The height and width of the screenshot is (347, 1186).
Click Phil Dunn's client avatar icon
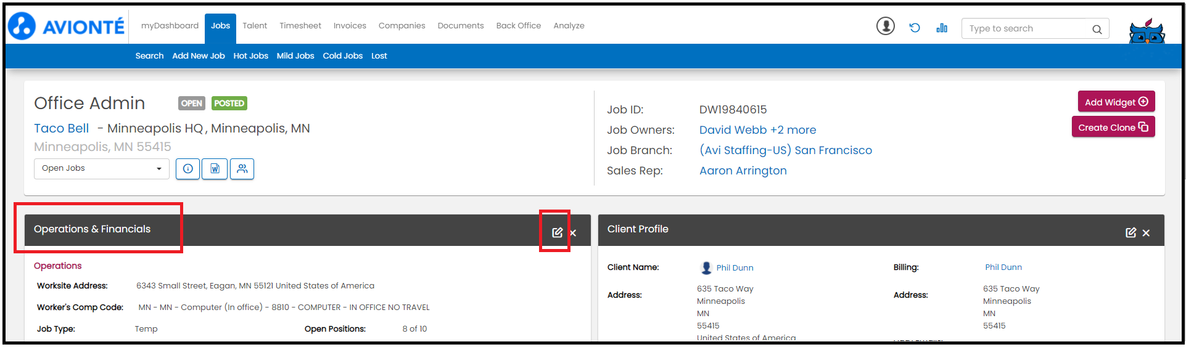(706, 267)
